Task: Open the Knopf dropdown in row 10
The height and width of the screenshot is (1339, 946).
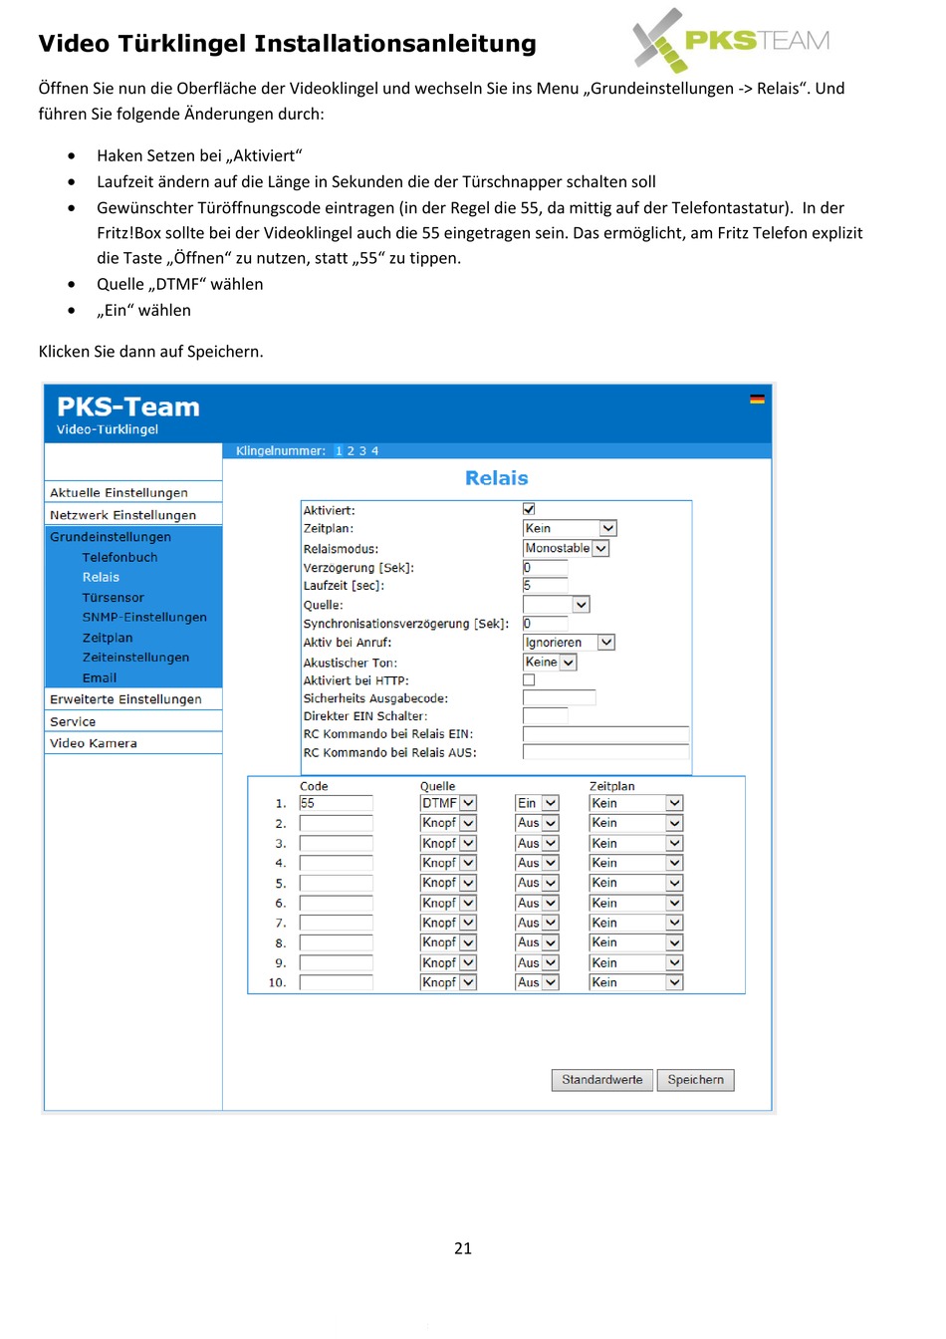Action: (448, 982)
